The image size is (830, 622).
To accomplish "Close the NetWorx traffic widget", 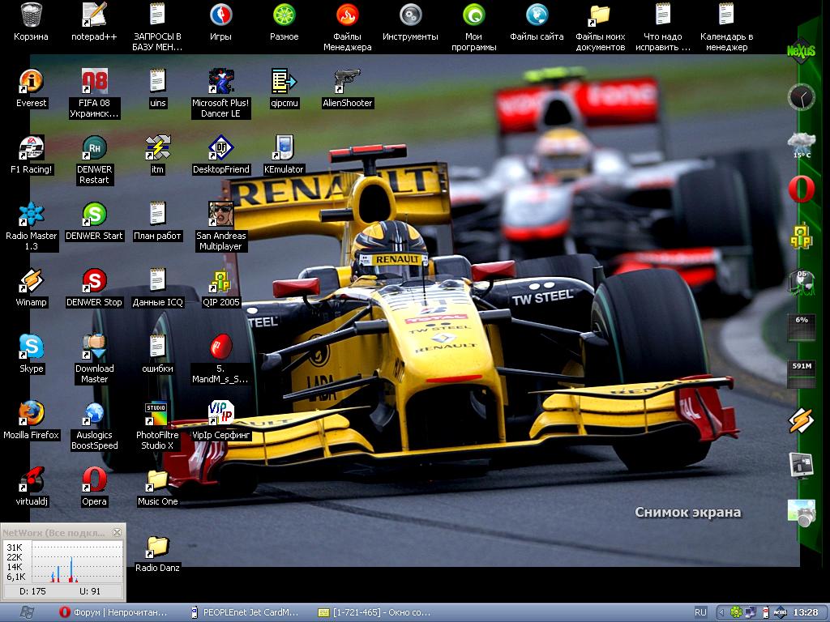I will tap(118, 532).
